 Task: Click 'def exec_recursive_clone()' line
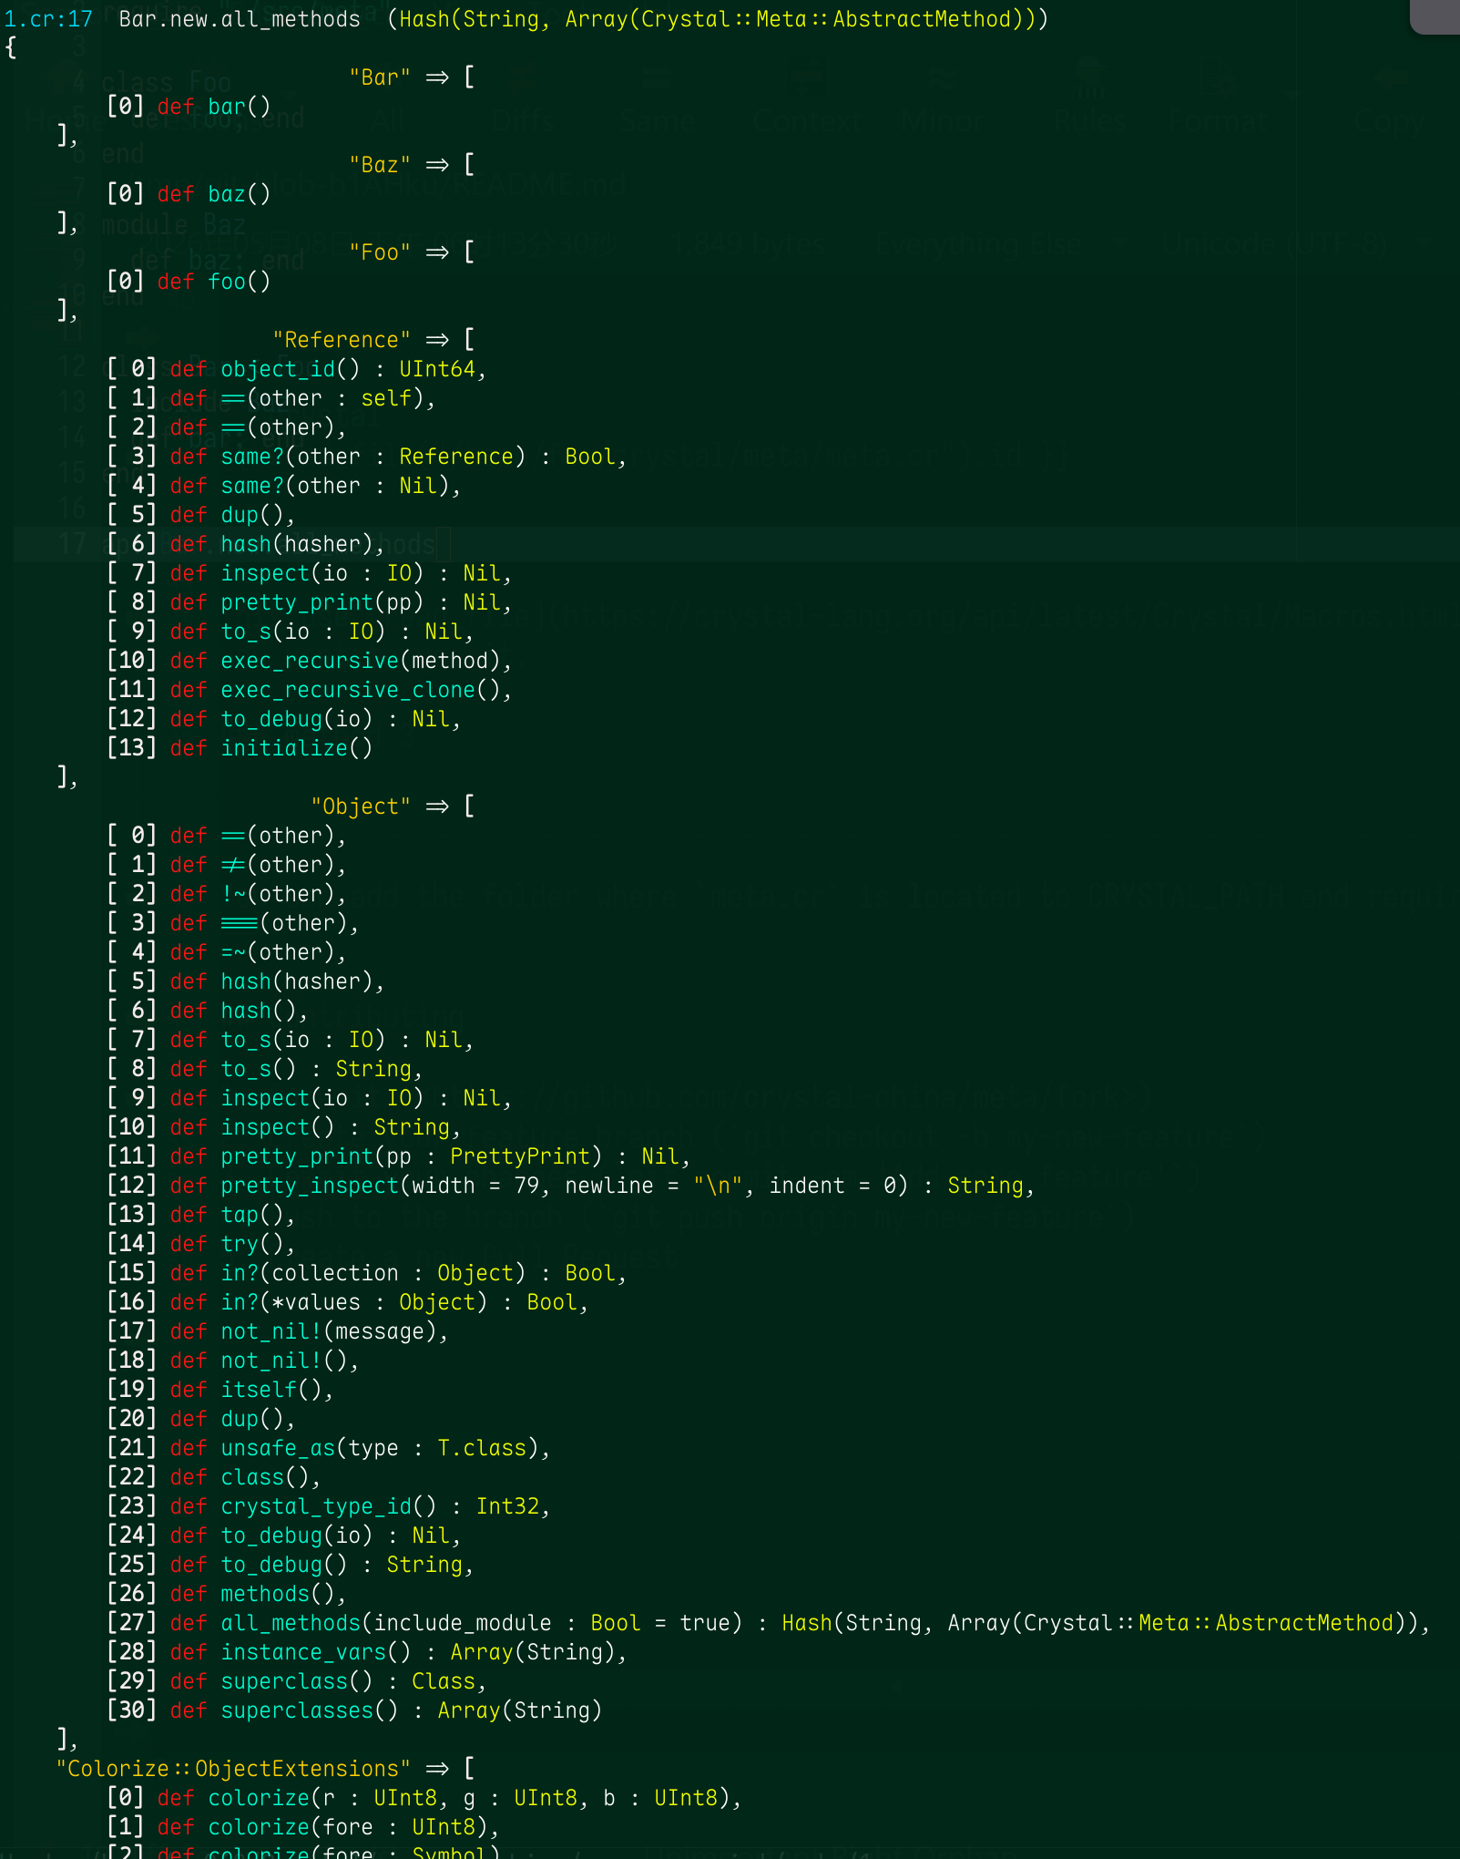[341, 690]
